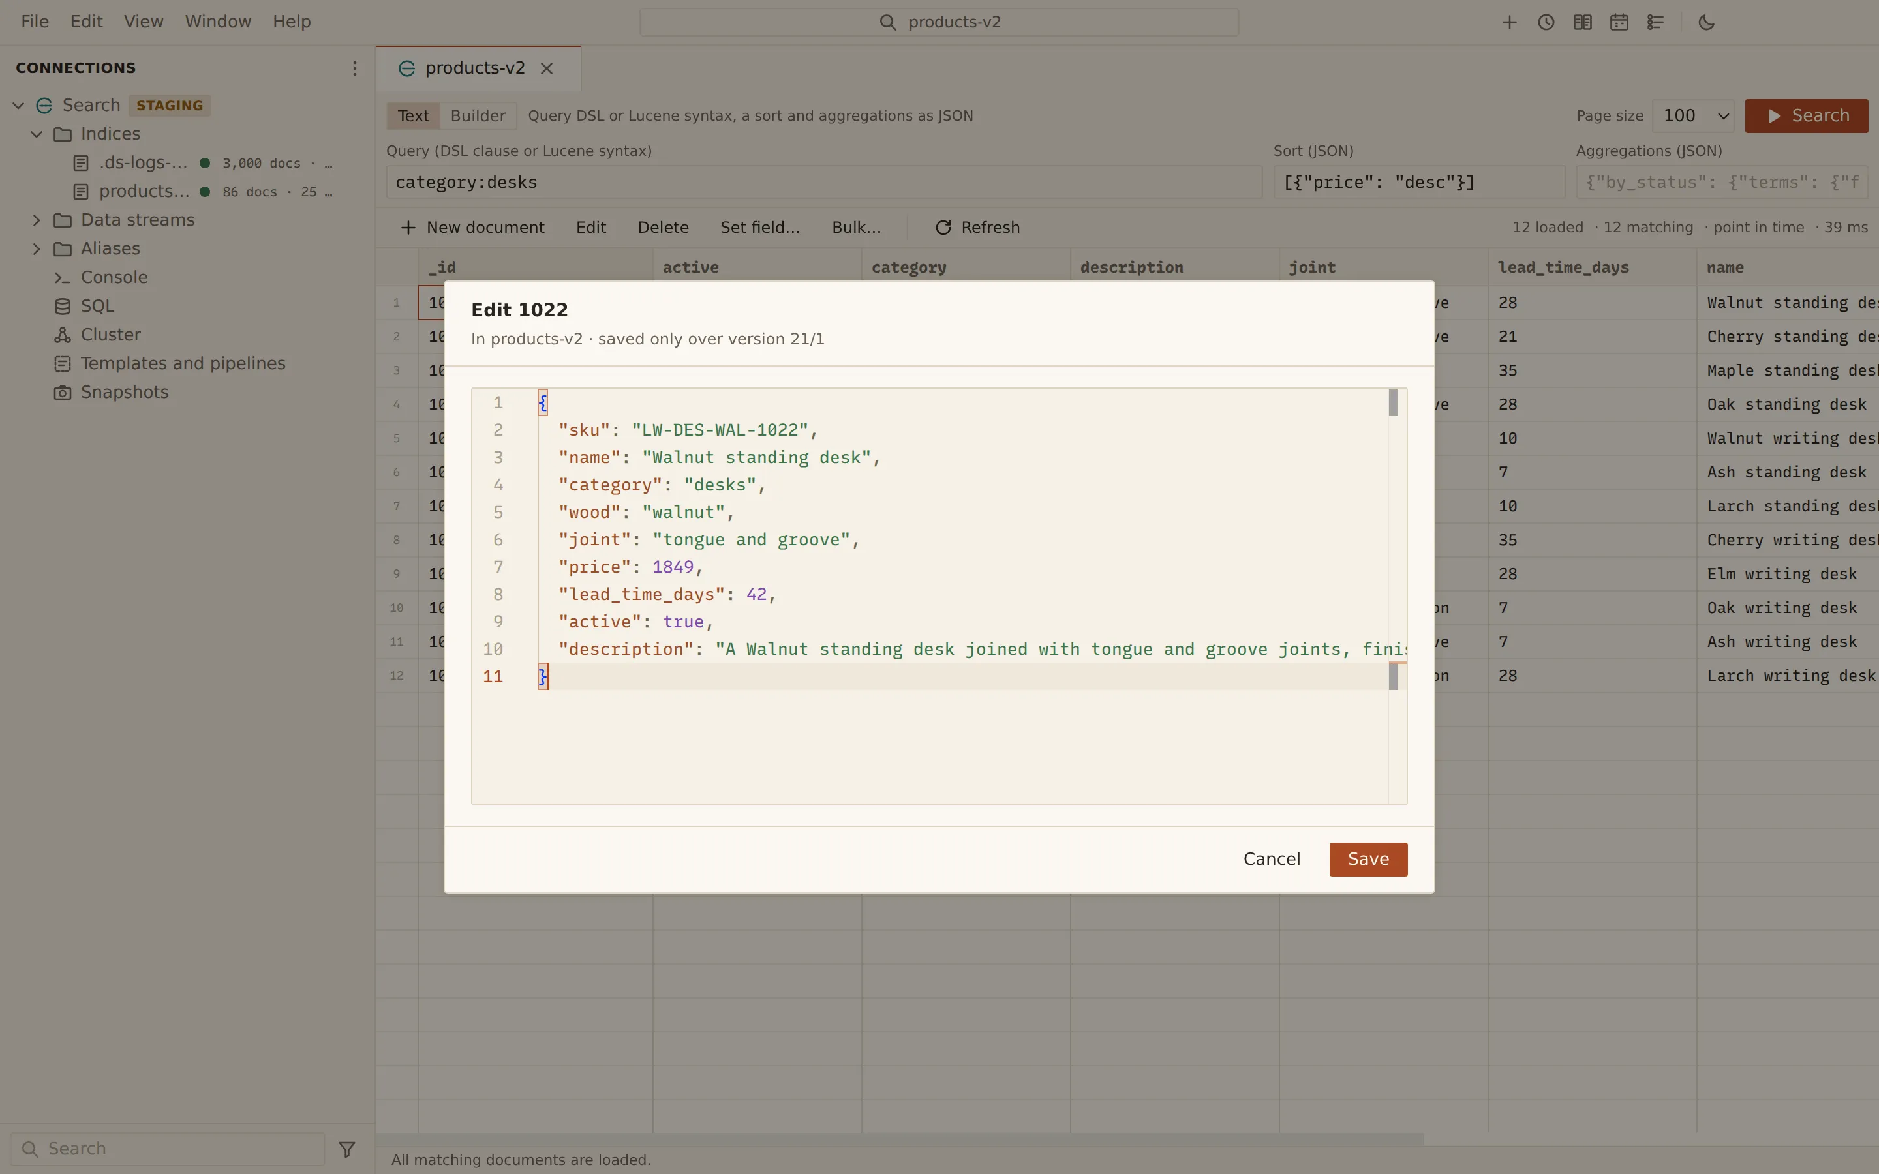The image size is (1879, 1174).
Task: Click plus icon of New document
Action: pyautogui.click(x=408, y=228)
